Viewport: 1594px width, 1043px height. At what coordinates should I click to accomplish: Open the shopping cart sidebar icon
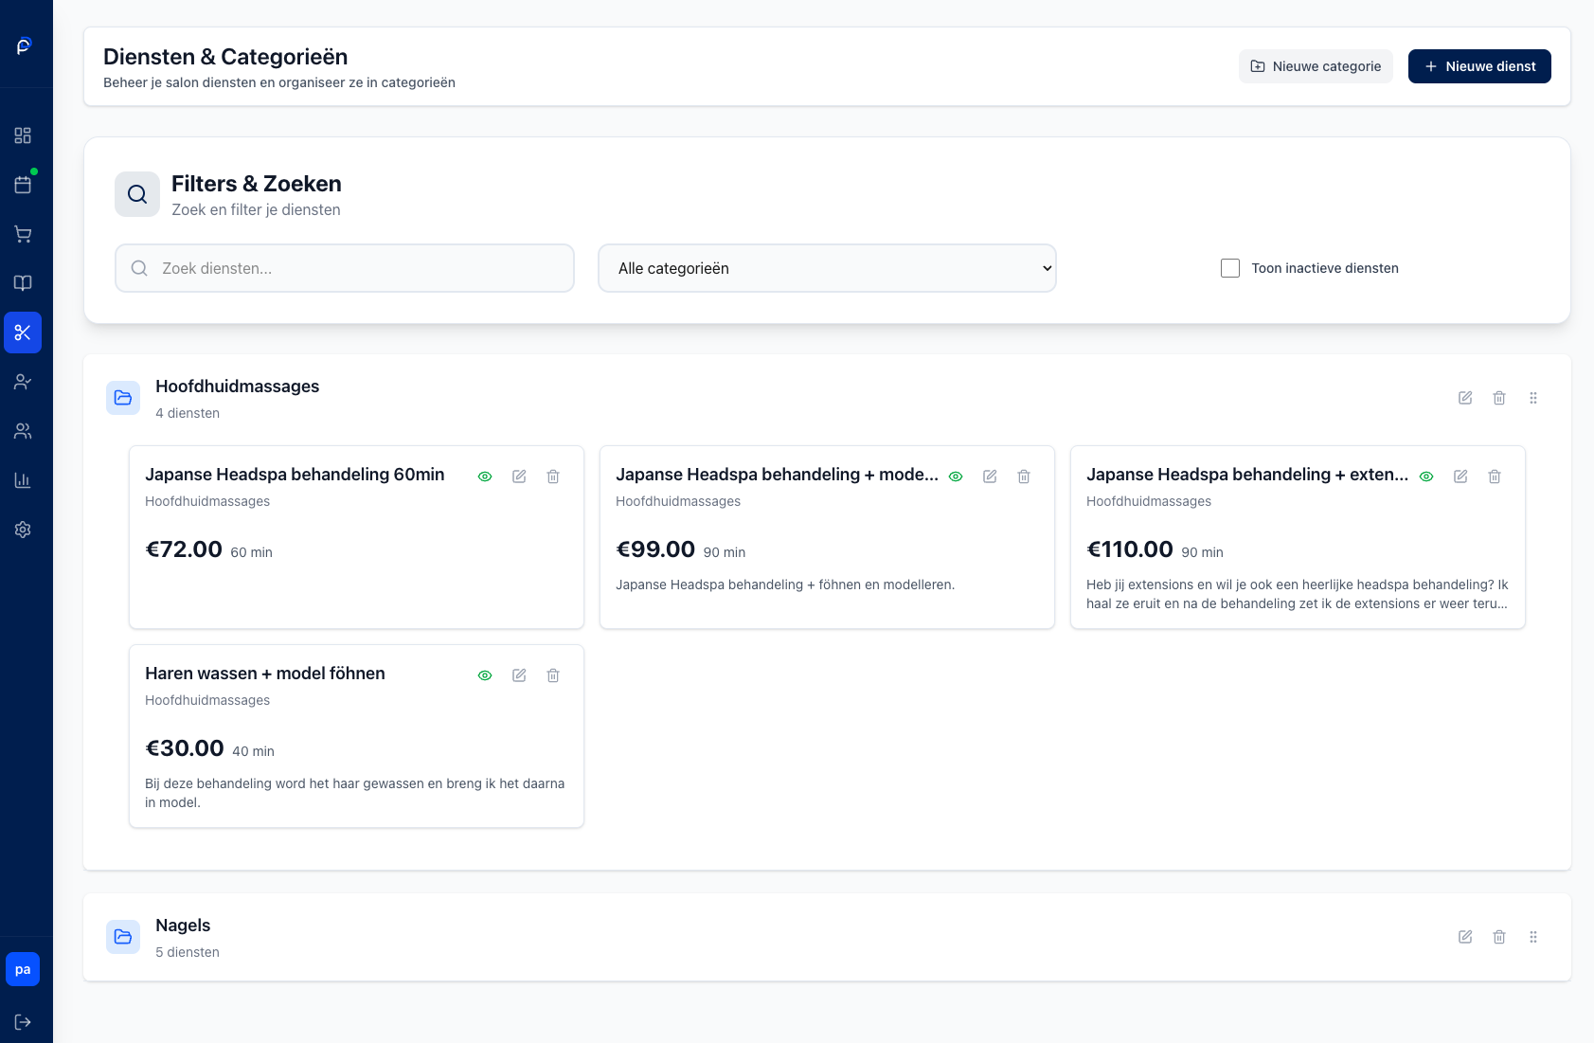(x=23, y=234)
